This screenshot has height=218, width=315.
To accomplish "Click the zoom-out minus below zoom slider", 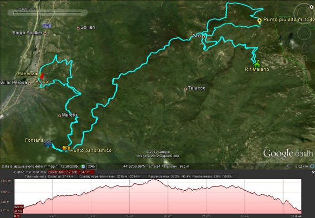I will click(x=304, y=92).
